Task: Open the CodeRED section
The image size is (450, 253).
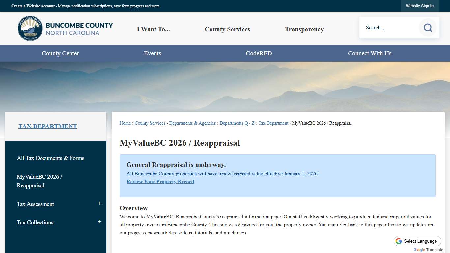Action: click(x=259, y=53)
